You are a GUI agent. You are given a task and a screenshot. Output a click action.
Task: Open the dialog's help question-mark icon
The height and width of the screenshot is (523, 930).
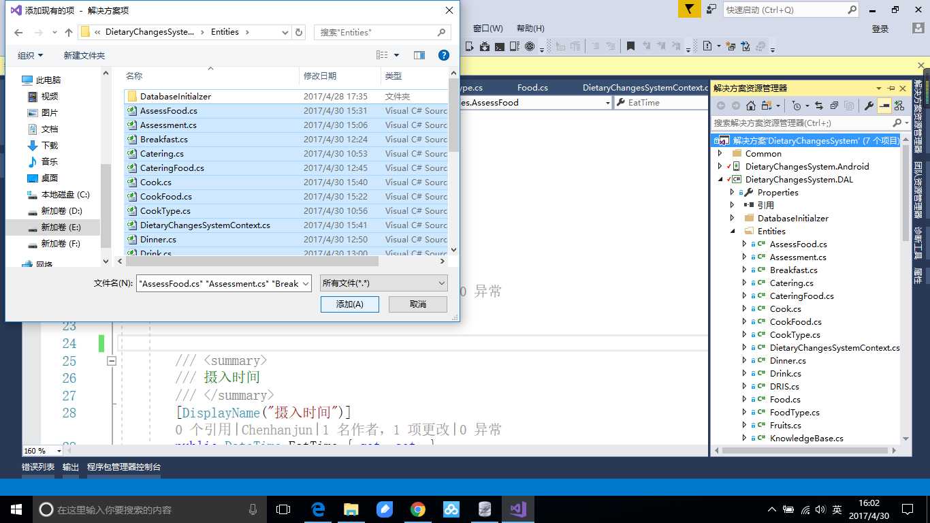click(444, 55)
